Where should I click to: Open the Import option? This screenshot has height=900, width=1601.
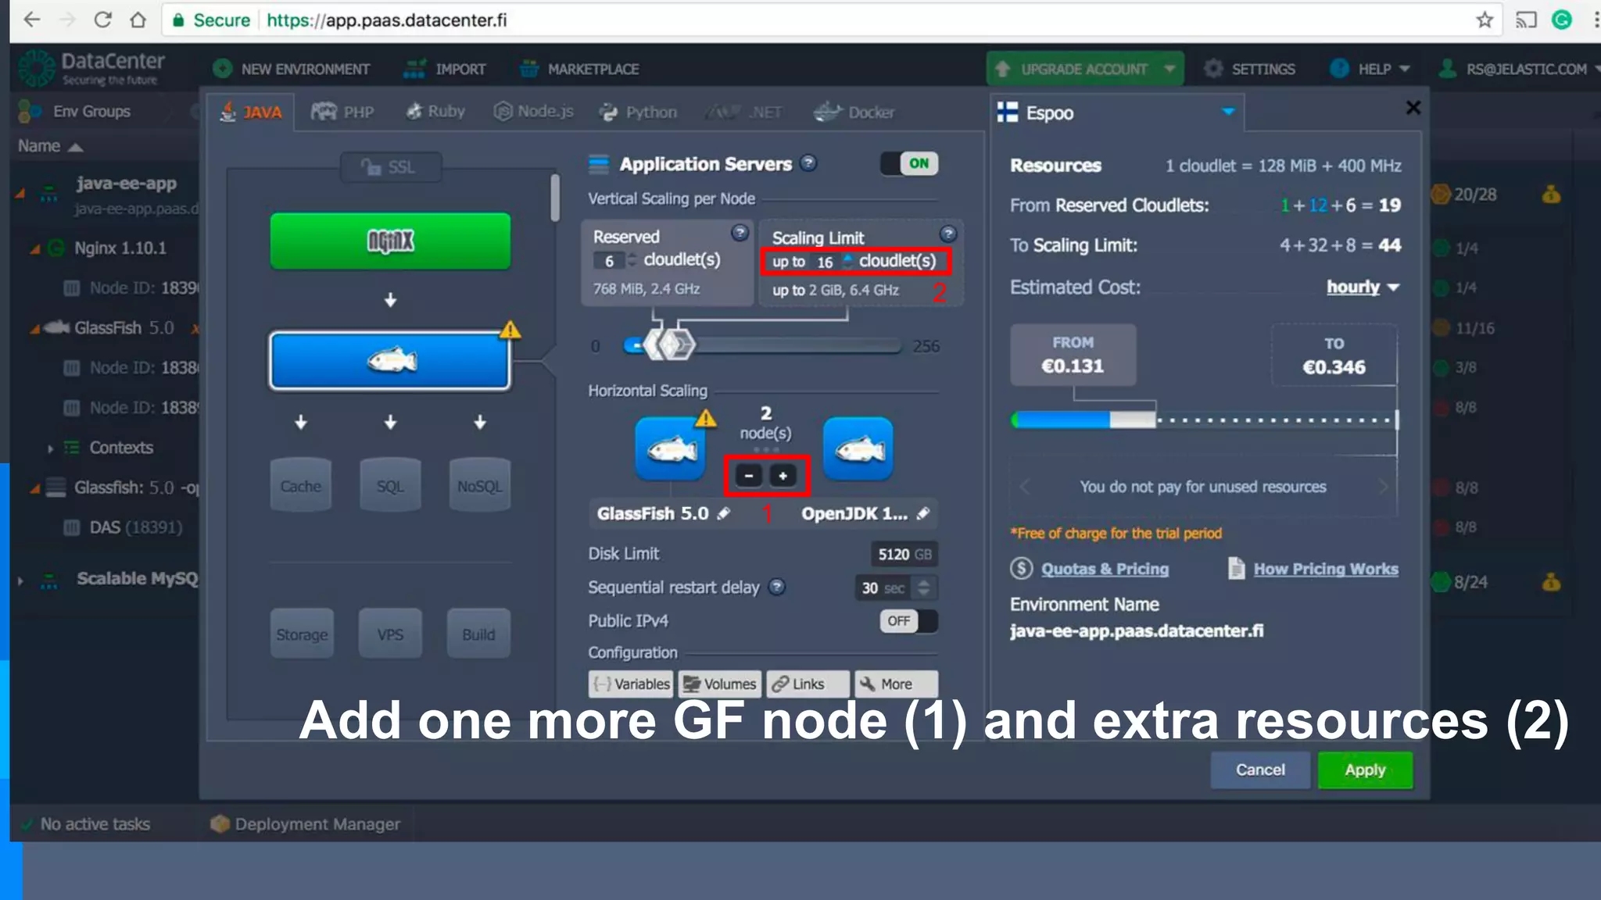[444, 69]
